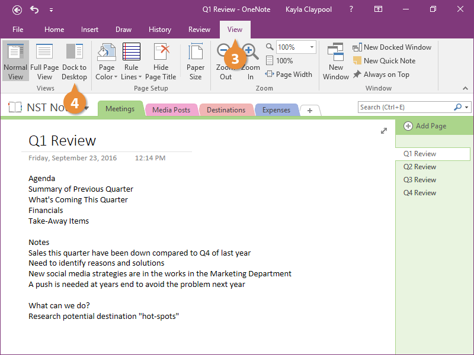
Task: Open the zoom percentage dropdown
Action: [x=312, y=47]
